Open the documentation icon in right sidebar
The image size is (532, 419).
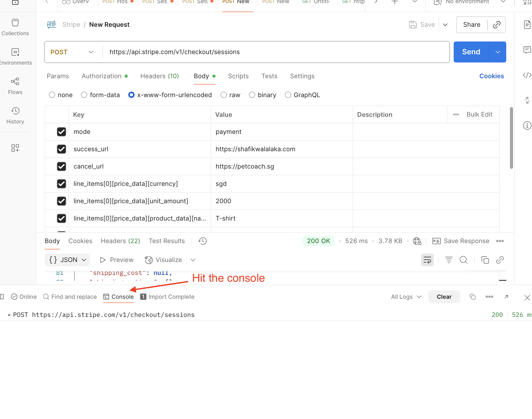527,25
